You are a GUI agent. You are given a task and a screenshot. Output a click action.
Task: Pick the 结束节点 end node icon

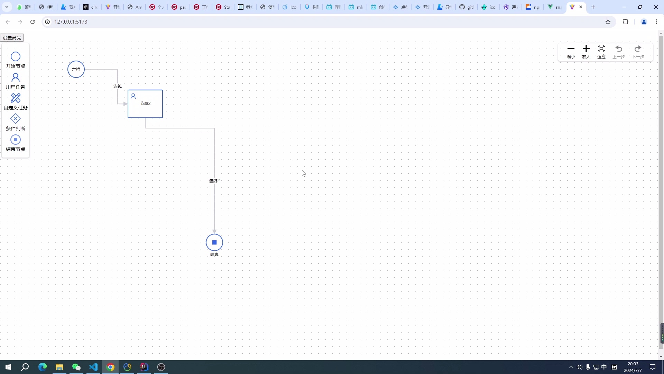click(16, 140)
